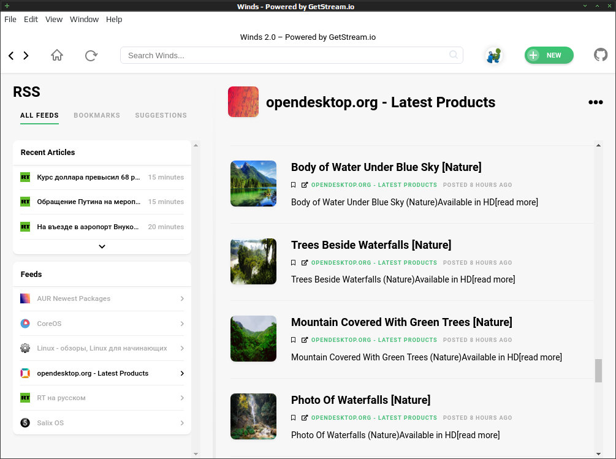Open the feed options three-dot menu

click(x=596, y=102)
